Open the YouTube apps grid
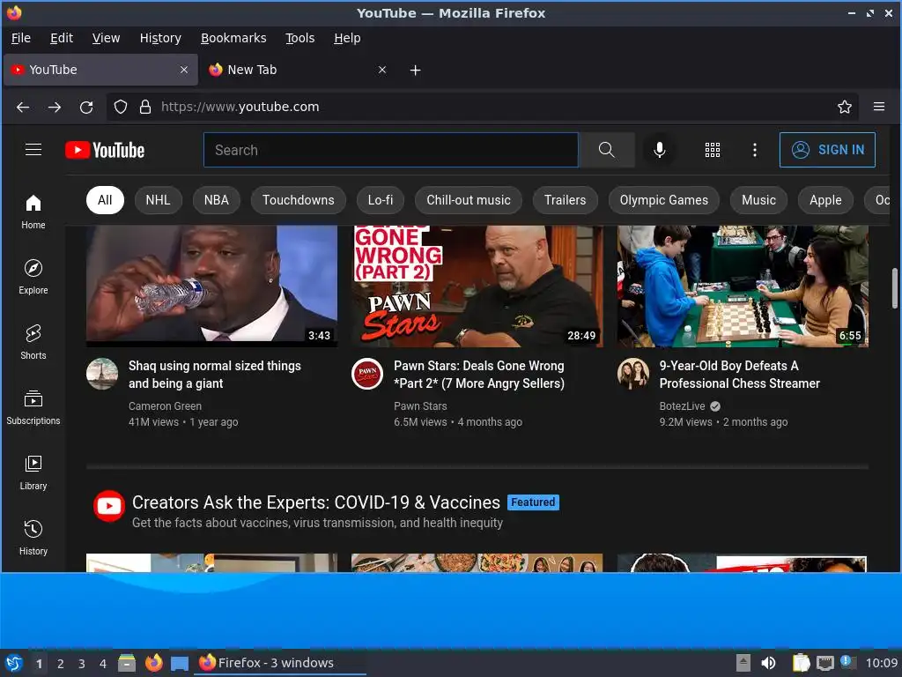The width and height of the screenshot is (902, 677). pyautogui.click(x=712, y=150)
